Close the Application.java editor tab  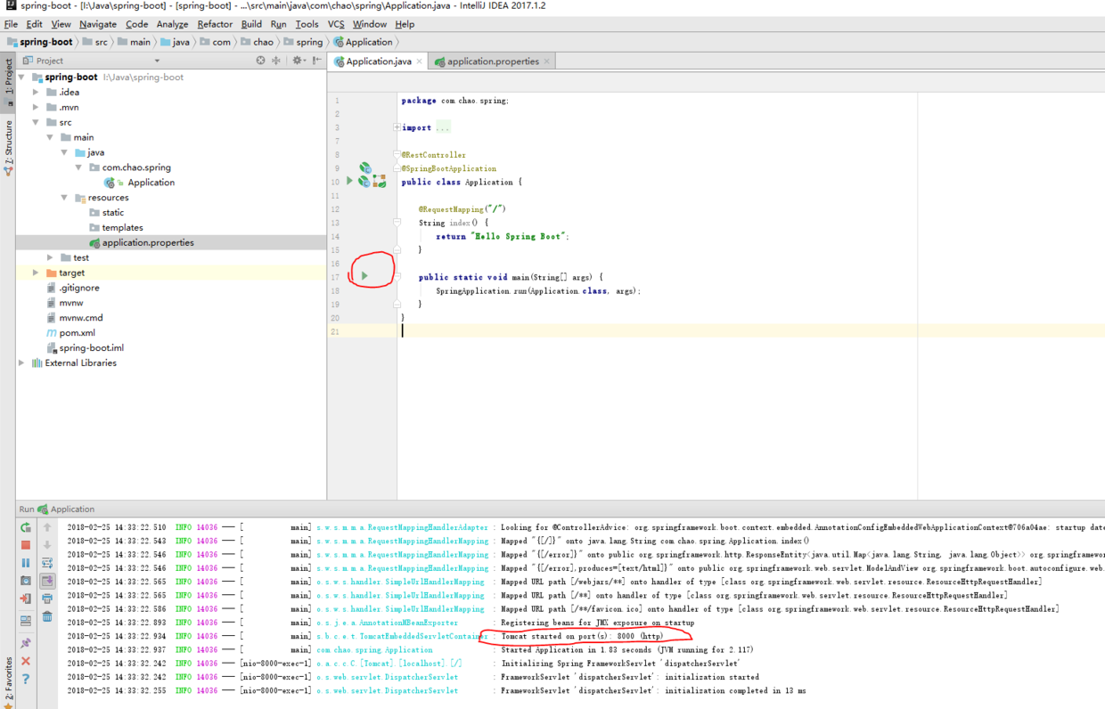tap(420, 61)
